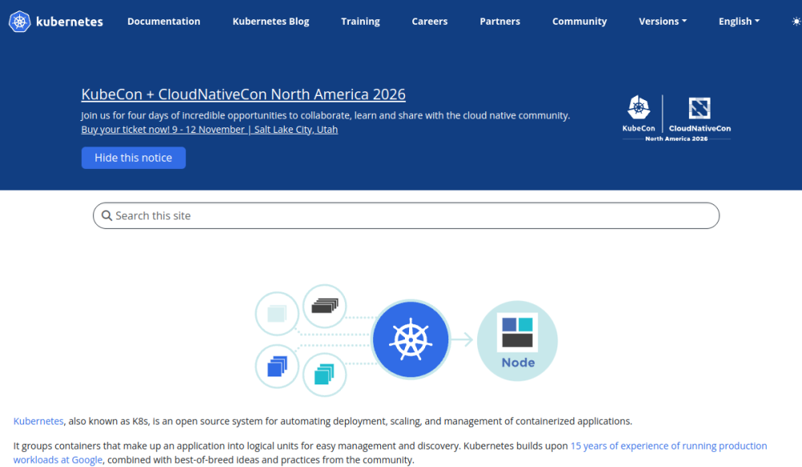Go to Kubernetes Blog
The image size is (802, 467).
[x=270, y=22]
